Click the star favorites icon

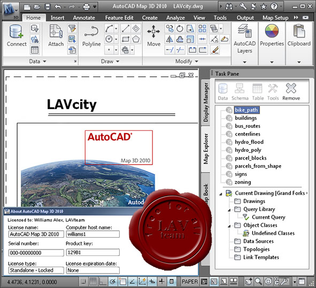pyautogui.click(x=264, y=6)
